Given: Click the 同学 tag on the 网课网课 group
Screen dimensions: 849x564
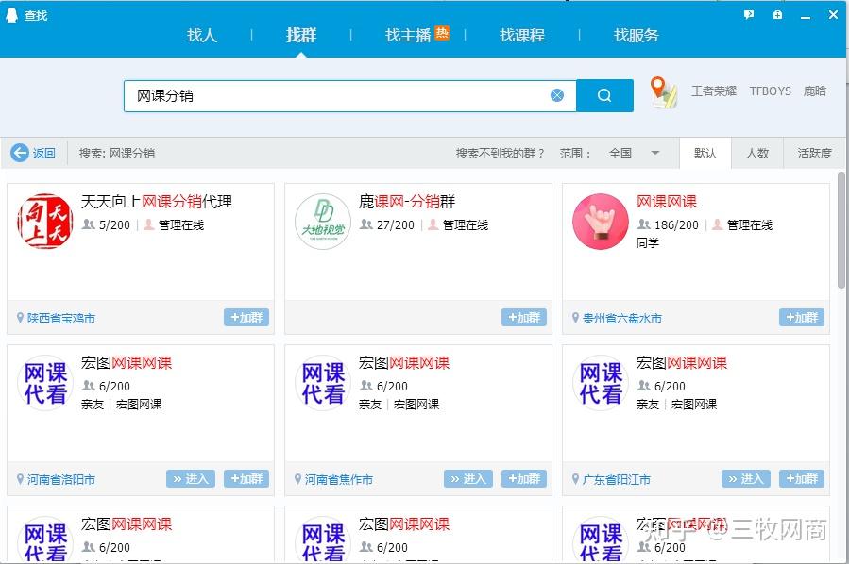Looking at the screenshot, I should [x=648, y=242].
